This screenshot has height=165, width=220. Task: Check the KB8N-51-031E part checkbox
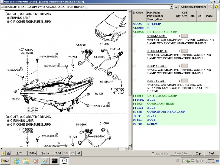point(134,50)
